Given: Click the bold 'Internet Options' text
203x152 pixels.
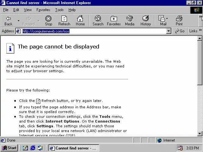Looking at the screenshot, I should pos(62,121).
